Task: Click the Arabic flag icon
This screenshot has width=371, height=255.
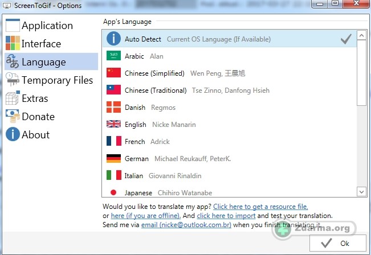Action: (113, 56)
